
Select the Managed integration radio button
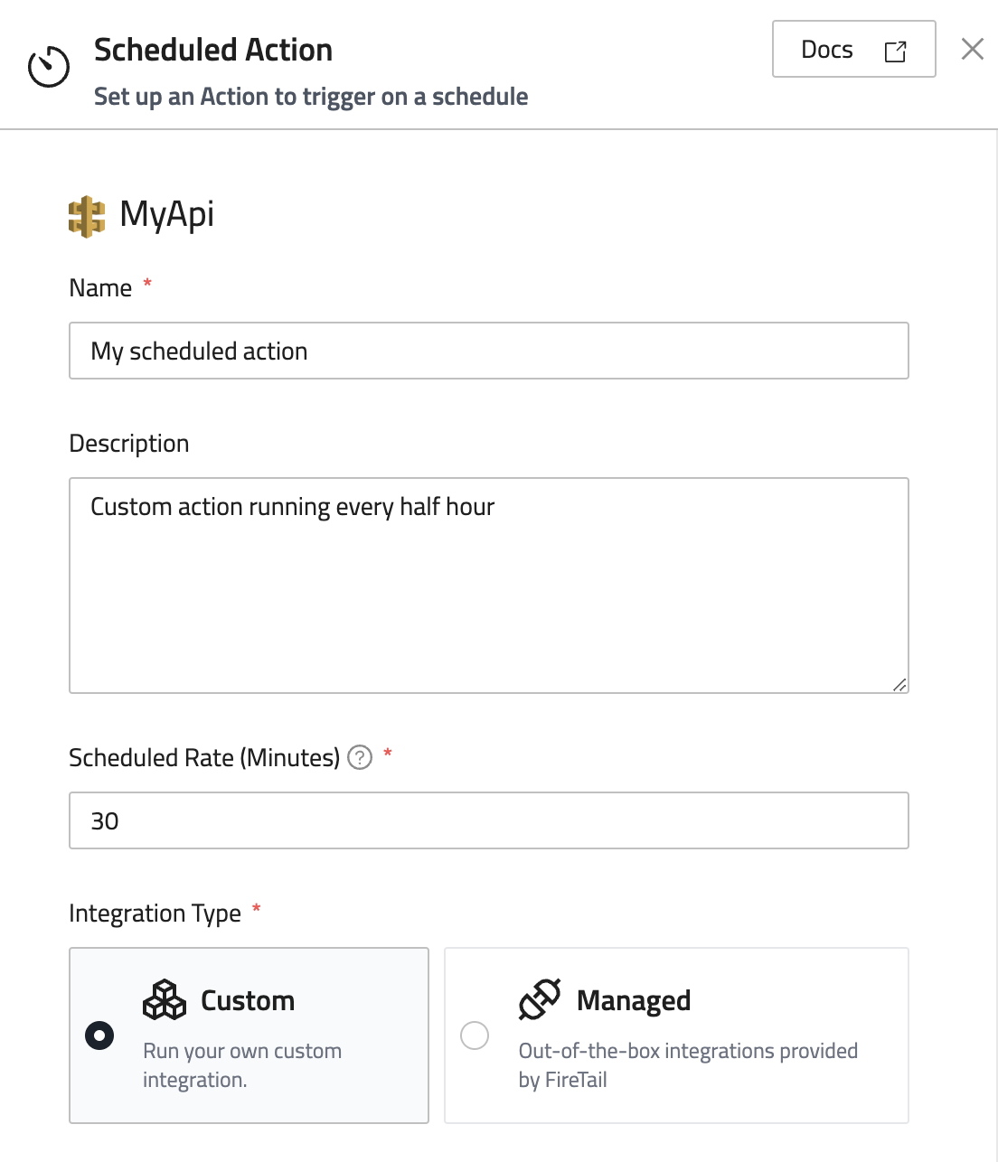click(x=475, y=1035)
